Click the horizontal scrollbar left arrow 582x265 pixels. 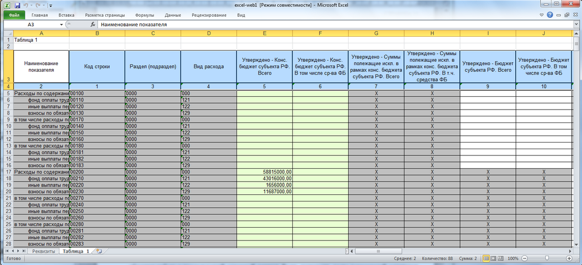click(x=352, y=251)
